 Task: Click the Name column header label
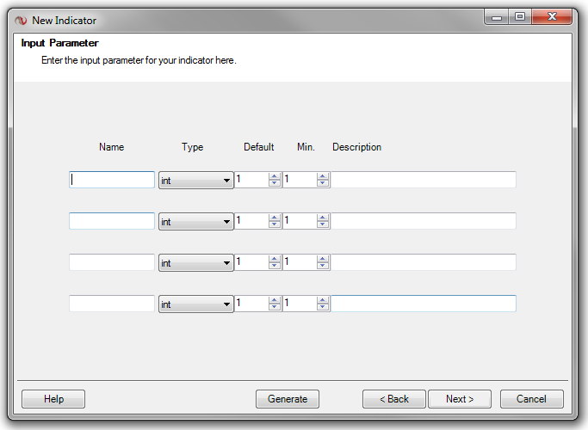[111, 147]
